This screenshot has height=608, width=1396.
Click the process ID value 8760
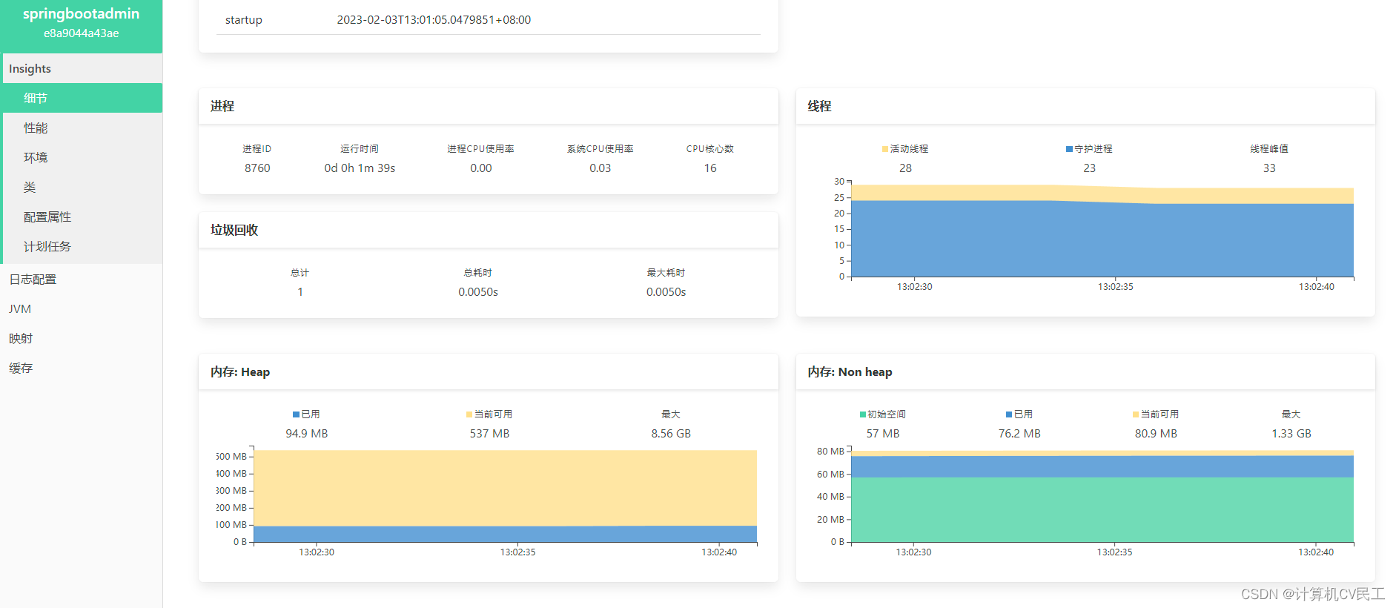[257, 168]
